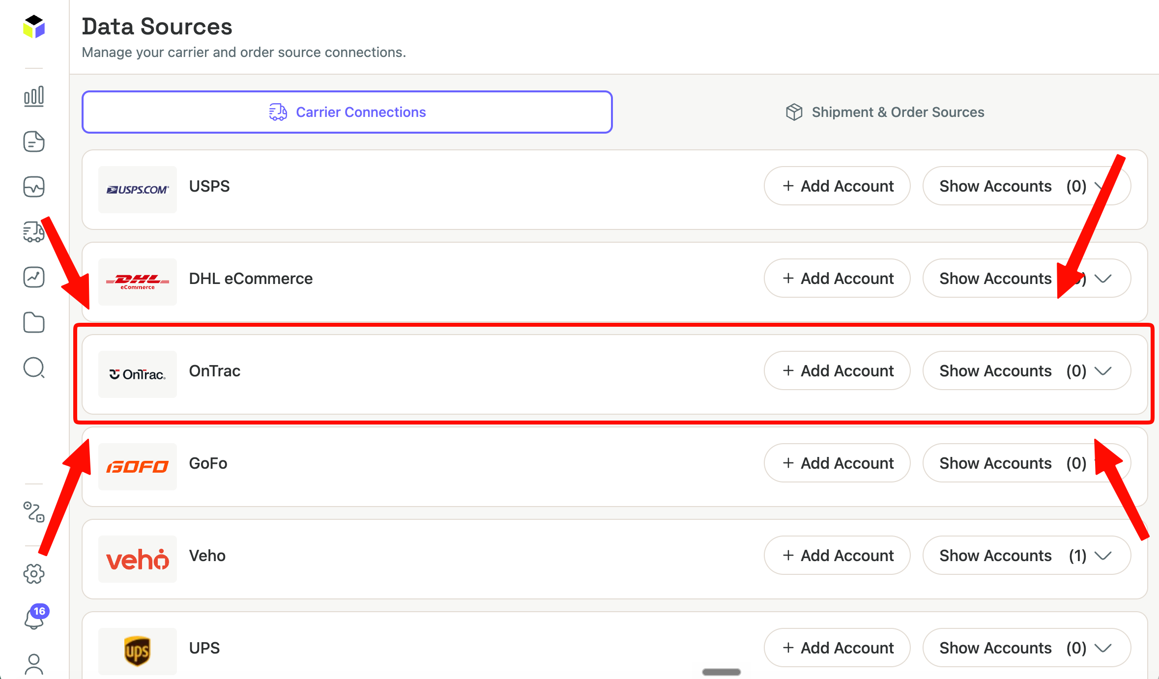The image size is (1159, 679).
Task: Click the DHL eCommerce carrier logo
Action: coord(138,282)
